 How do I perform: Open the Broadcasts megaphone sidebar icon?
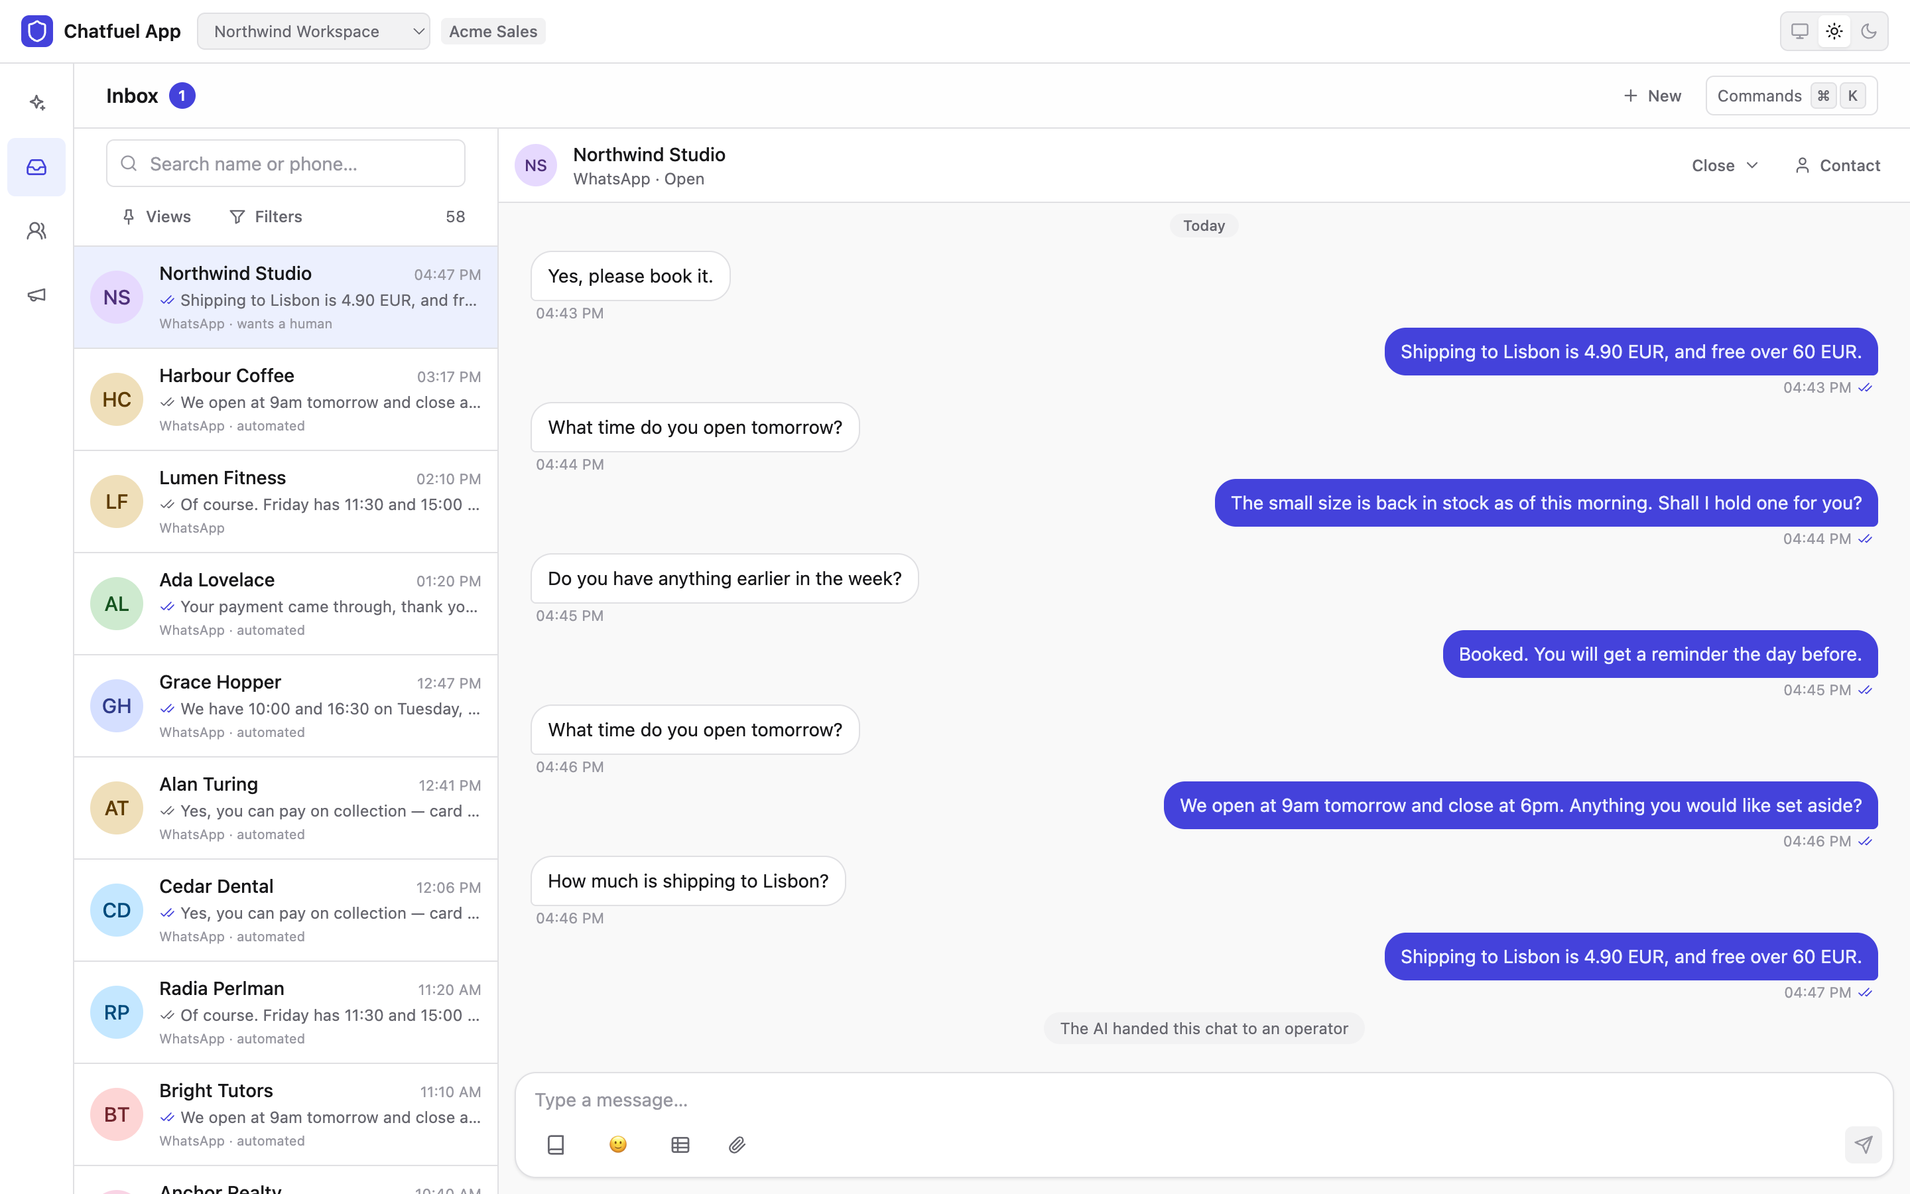[x=37, y=295]
